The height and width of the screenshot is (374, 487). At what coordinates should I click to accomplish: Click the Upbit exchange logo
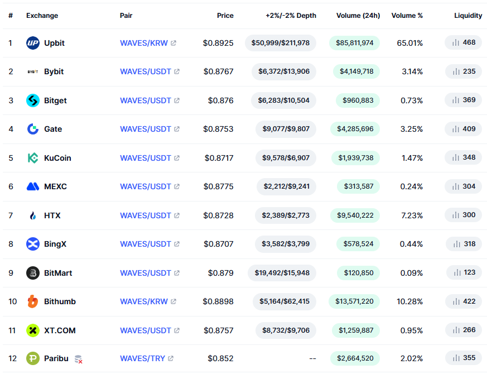click(x=32, y=43)
